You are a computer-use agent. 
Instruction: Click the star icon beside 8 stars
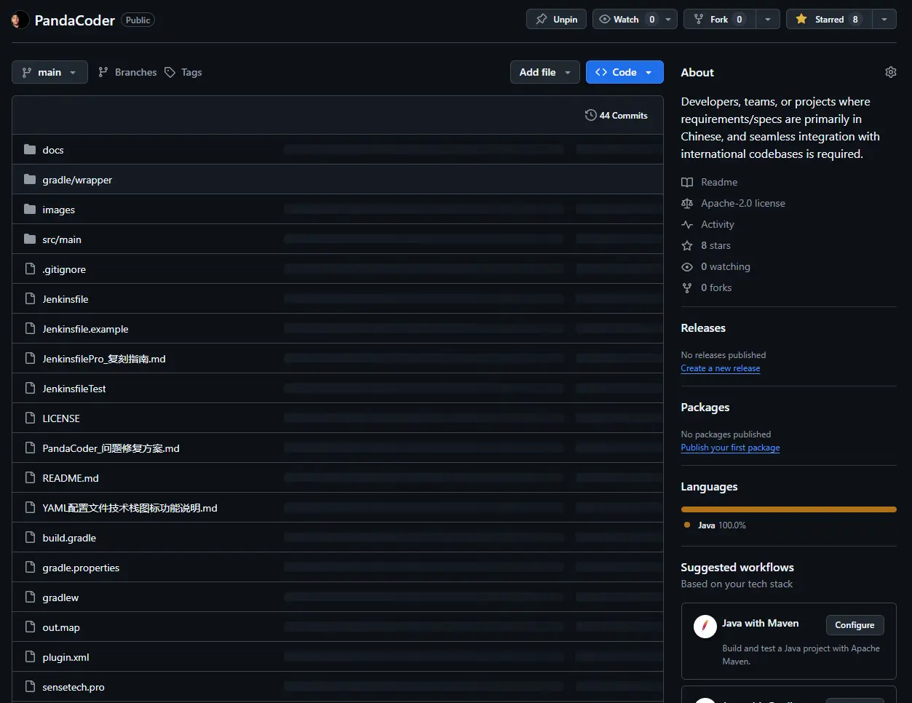click(x=687, y=245)
